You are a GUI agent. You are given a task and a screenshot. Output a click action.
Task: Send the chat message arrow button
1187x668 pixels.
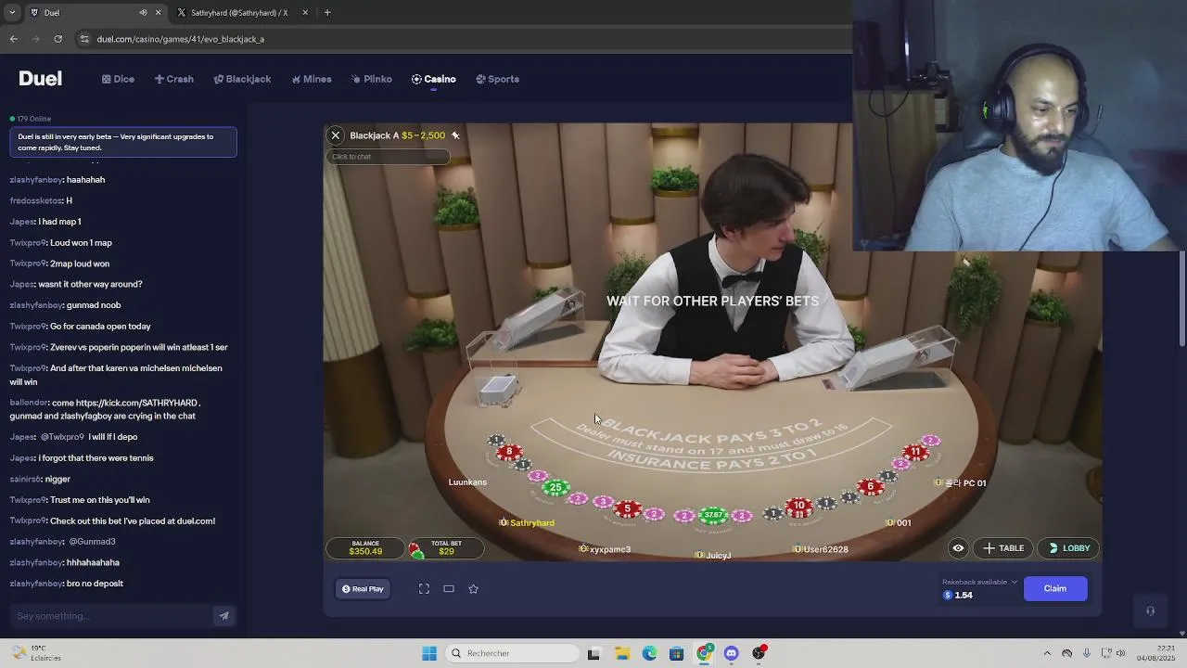[223, 616]
